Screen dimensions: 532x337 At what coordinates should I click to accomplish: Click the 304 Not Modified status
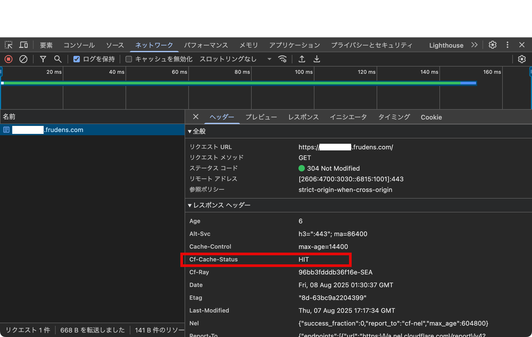pyautogui.click(x=329, y=168)
